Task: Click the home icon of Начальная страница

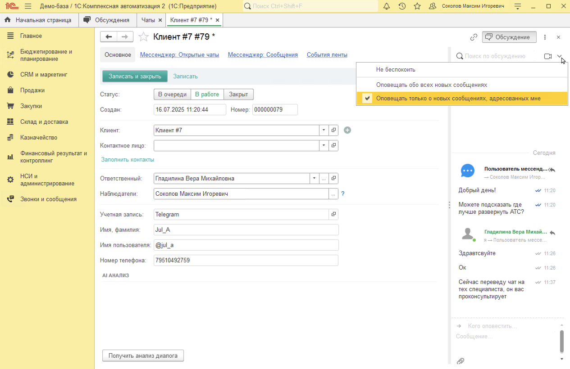Action: tap(8, 20)
